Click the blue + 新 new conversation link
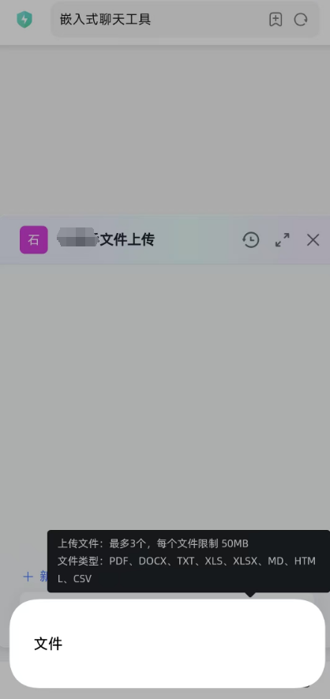This screenshot has width=330, height=699. tap(36, 577)
